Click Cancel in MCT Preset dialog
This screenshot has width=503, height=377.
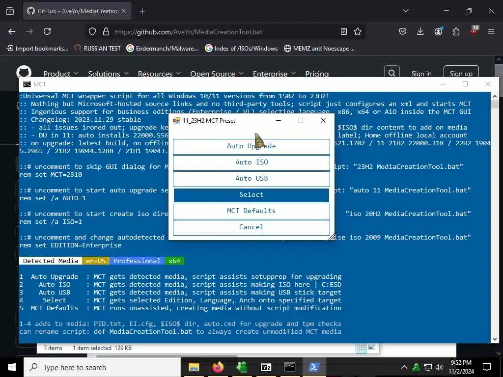click(x=251, y=227)
